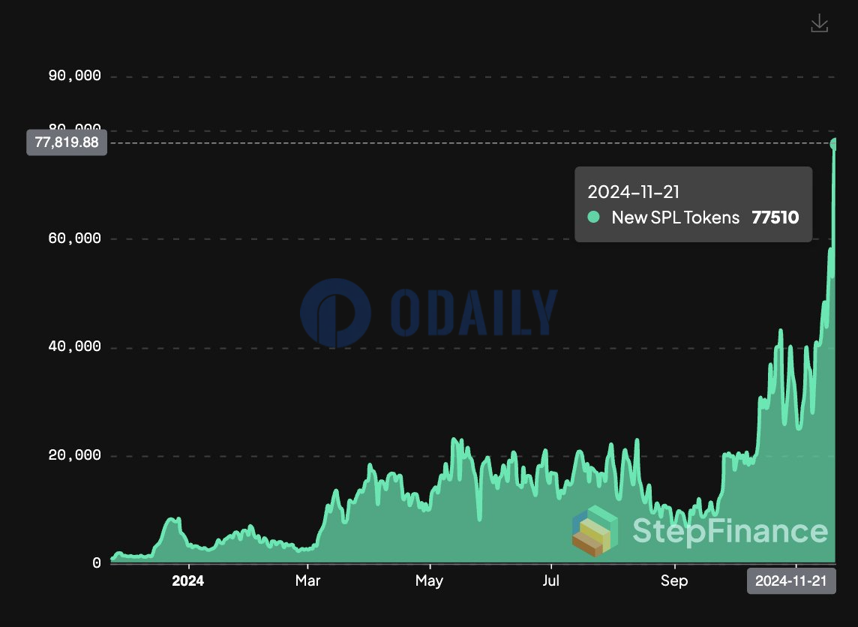Click the ODAILY watermark text
Viewport: 858px width, 627px height.
473,312
